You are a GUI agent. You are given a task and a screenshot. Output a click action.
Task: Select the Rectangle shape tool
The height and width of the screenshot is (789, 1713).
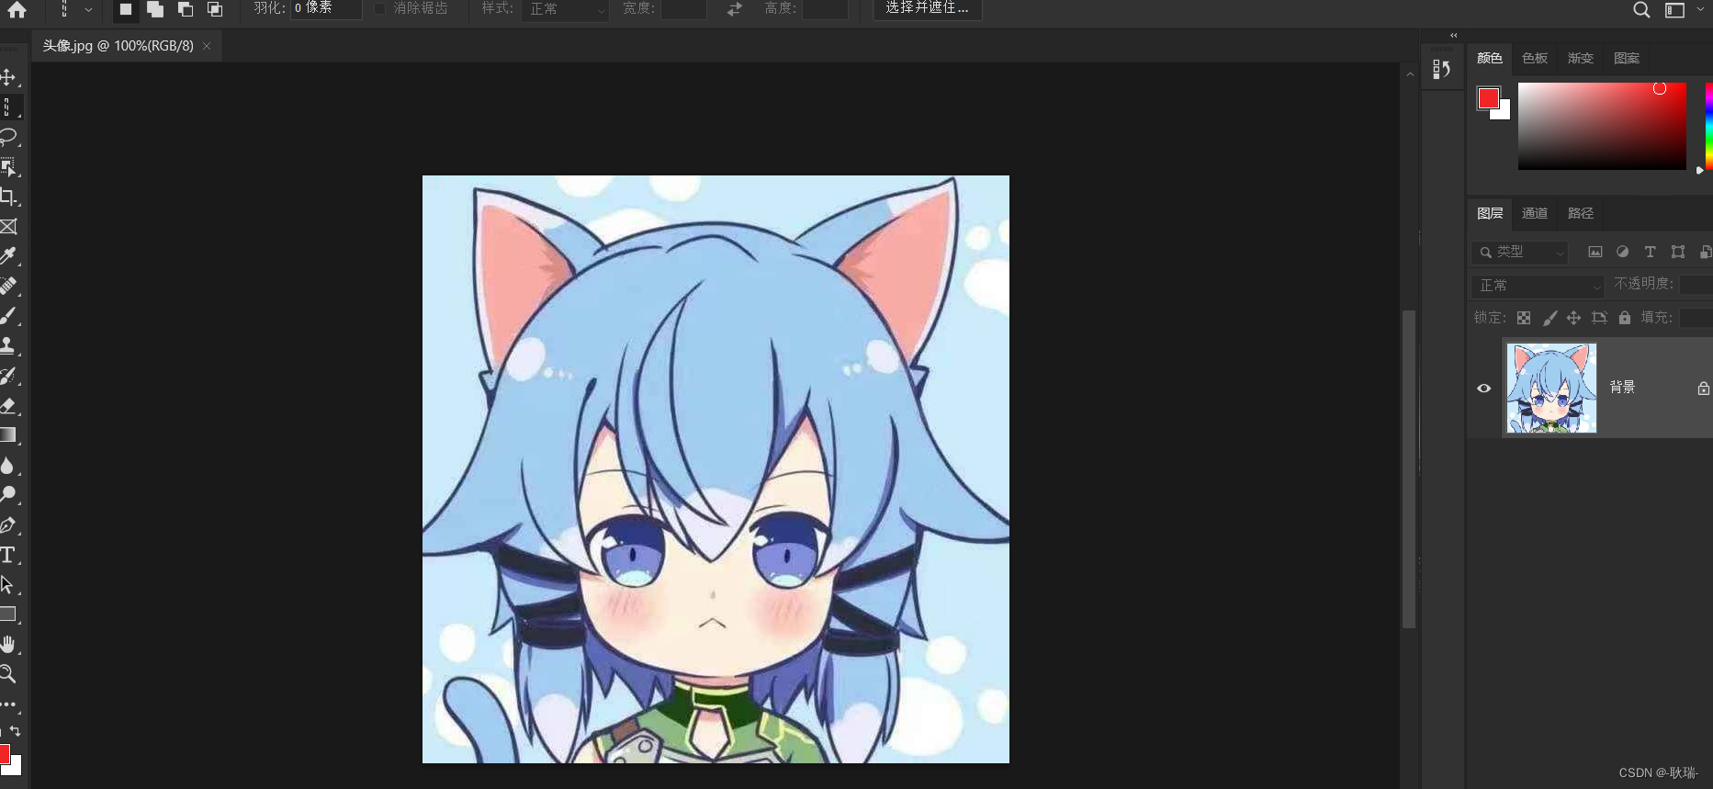pyautogui.click(x=8, y=614)
